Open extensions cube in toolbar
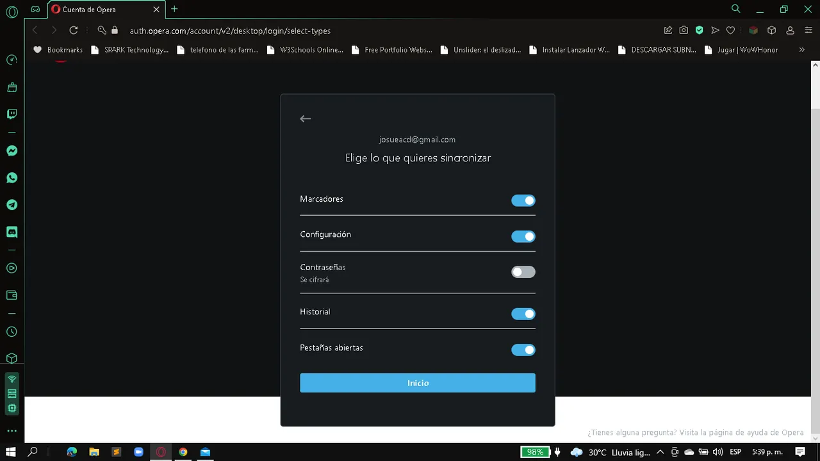Viewport: 820px width, 461px height. (772, 30)
